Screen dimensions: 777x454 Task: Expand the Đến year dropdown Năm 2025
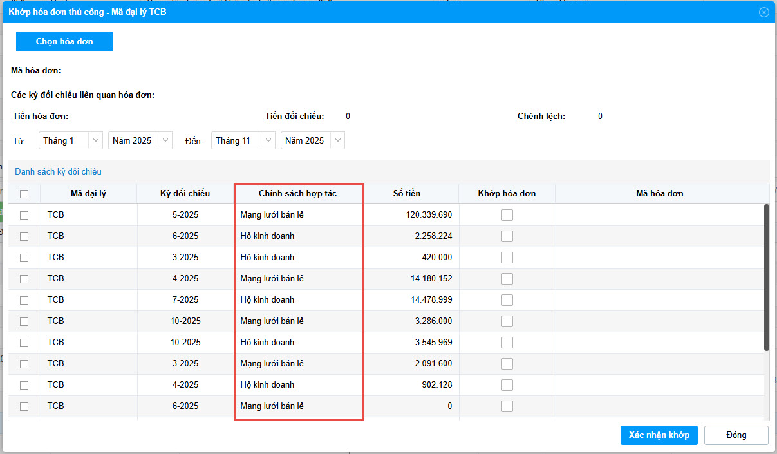coord(313,140)
